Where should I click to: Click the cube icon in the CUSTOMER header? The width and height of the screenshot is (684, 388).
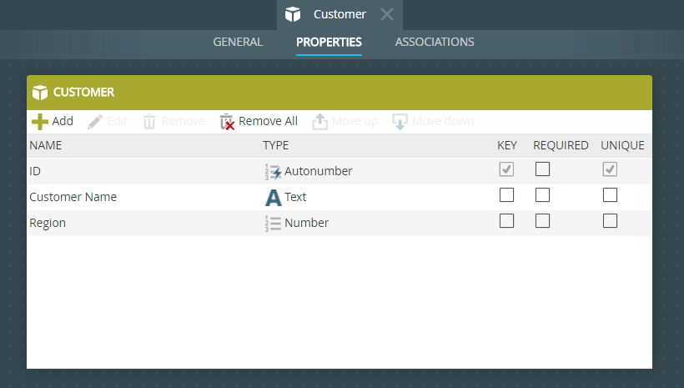[x=40, y=93]
